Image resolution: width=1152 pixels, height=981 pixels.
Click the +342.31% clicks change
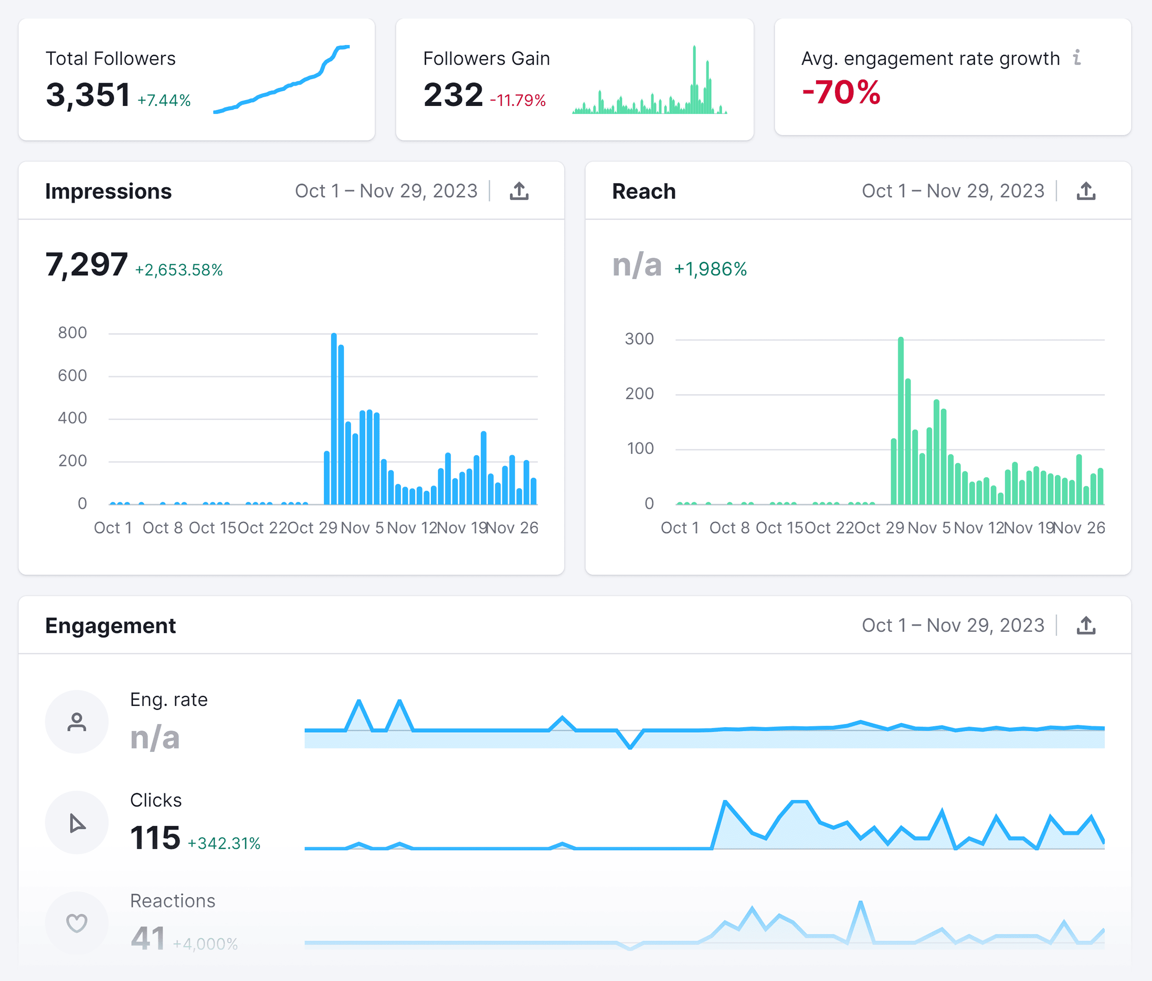point(224,843)
